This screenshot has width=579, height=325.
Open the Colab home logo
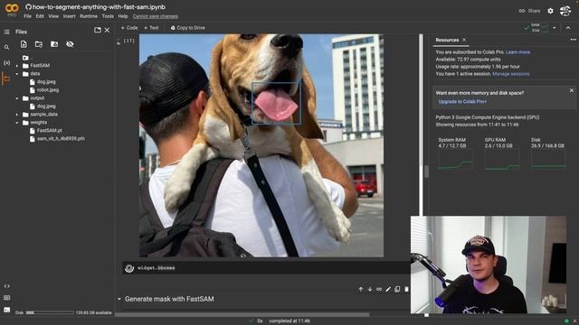pyautogui.click(x=12, y=9)
